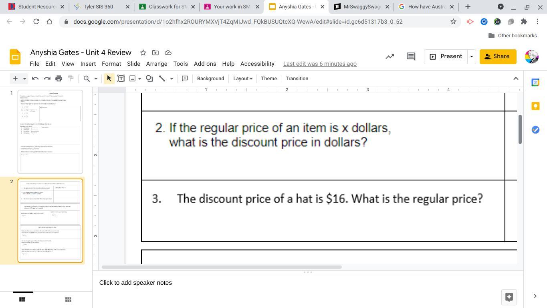547x308 pixels.
Task: Switch to filmstrip view
Action: click(x=22, y=299)
